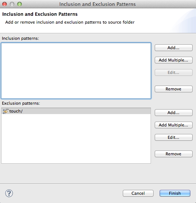The width and height of the screenshot is (196, 203).
Task: Open Add Multiple for exclusion patterns
Action: pyautogui.click(x=173, y=125)
